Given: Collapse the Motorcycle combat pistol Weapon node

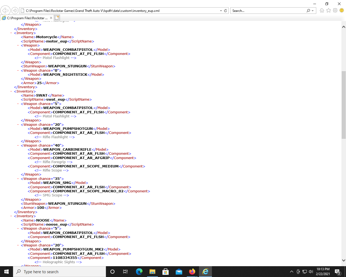Looking at the screenshot, I should click(x=18, y=45).
